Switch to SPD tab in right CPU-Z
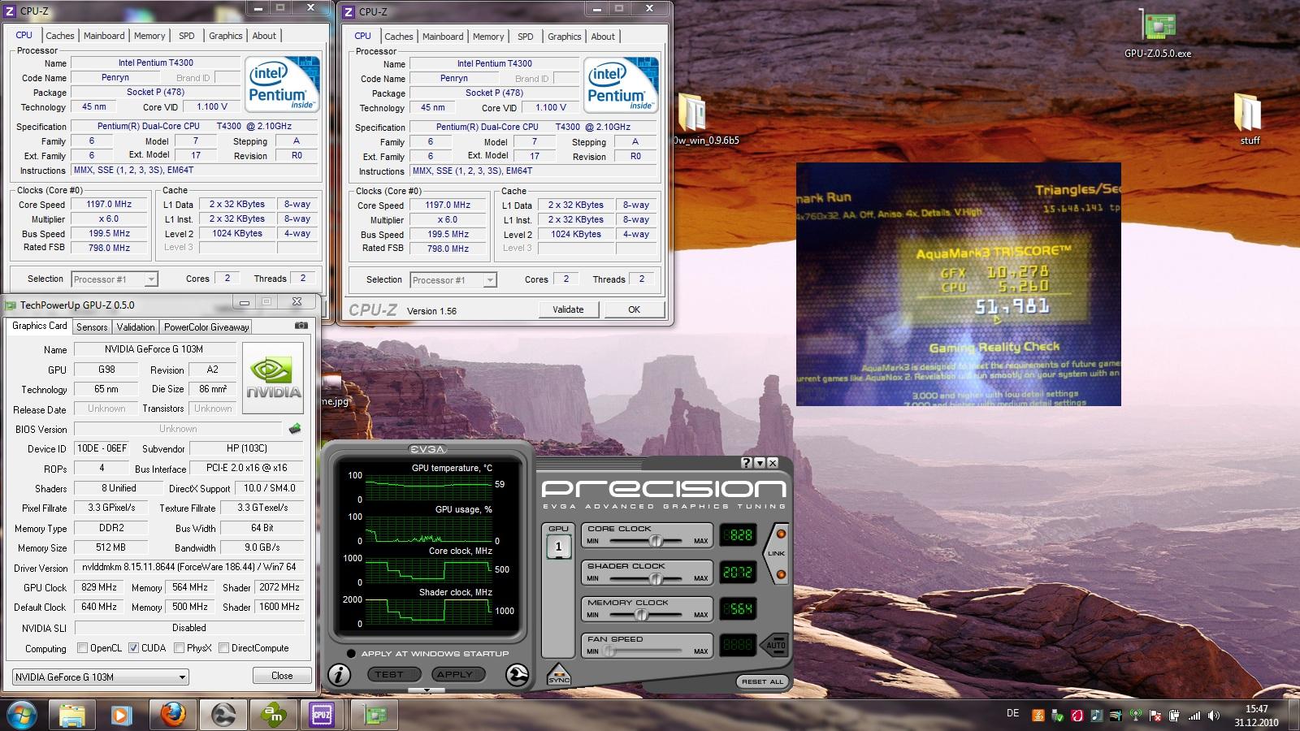Viewport: 1300px width, 731px height. click(x=526, y=37)
